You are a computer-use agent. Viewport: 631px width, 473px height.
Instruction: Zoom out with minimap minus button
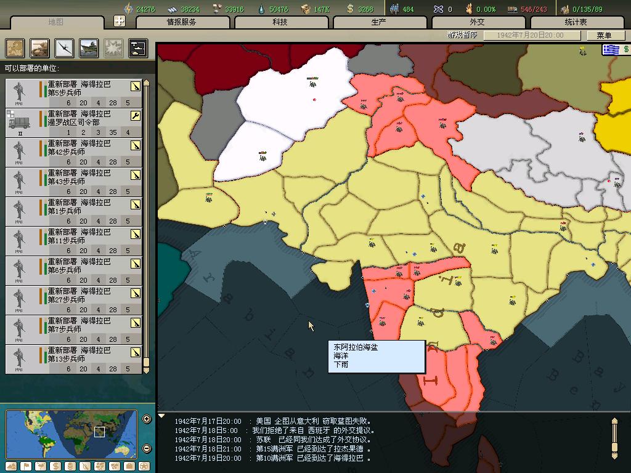(147, 448)
